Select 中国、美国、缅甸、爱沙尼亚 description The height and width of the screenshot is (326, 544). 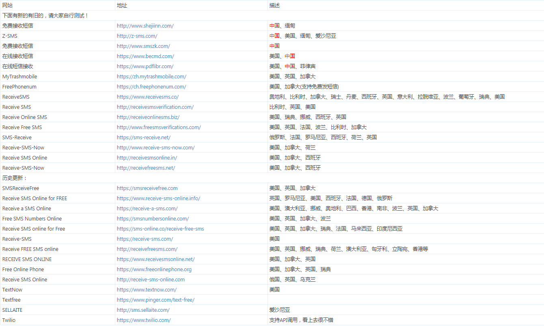tap(303, 36)
